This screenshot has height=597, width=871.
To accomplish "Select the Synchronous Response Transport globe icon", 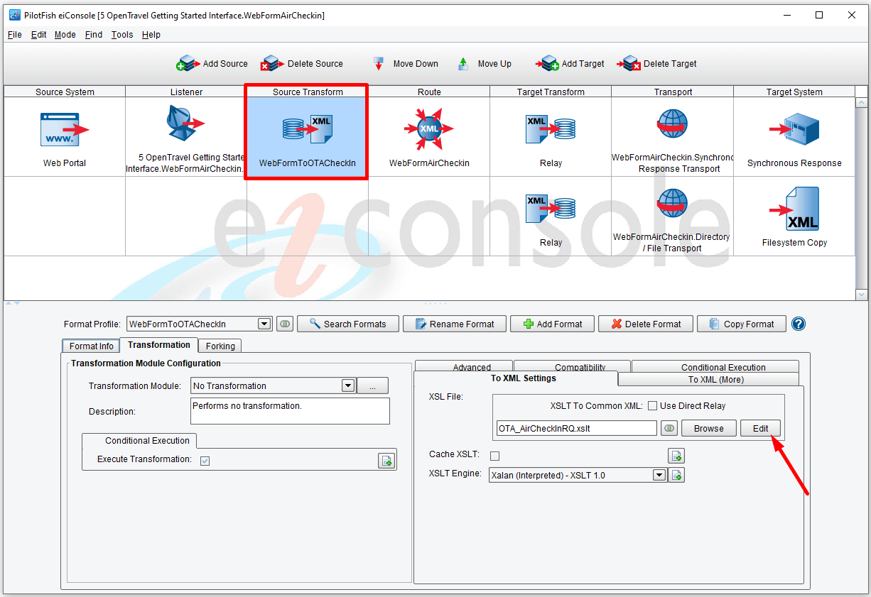I will [x=672, y=125].
